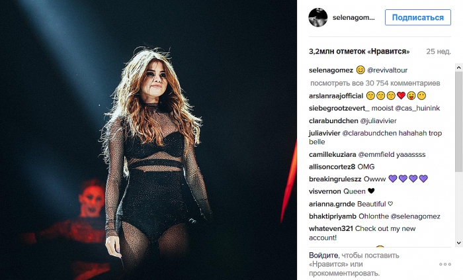This screenshot has height=280, width=463.
Task: Click the three-dots more options icon
Action: tap(445, 264)
